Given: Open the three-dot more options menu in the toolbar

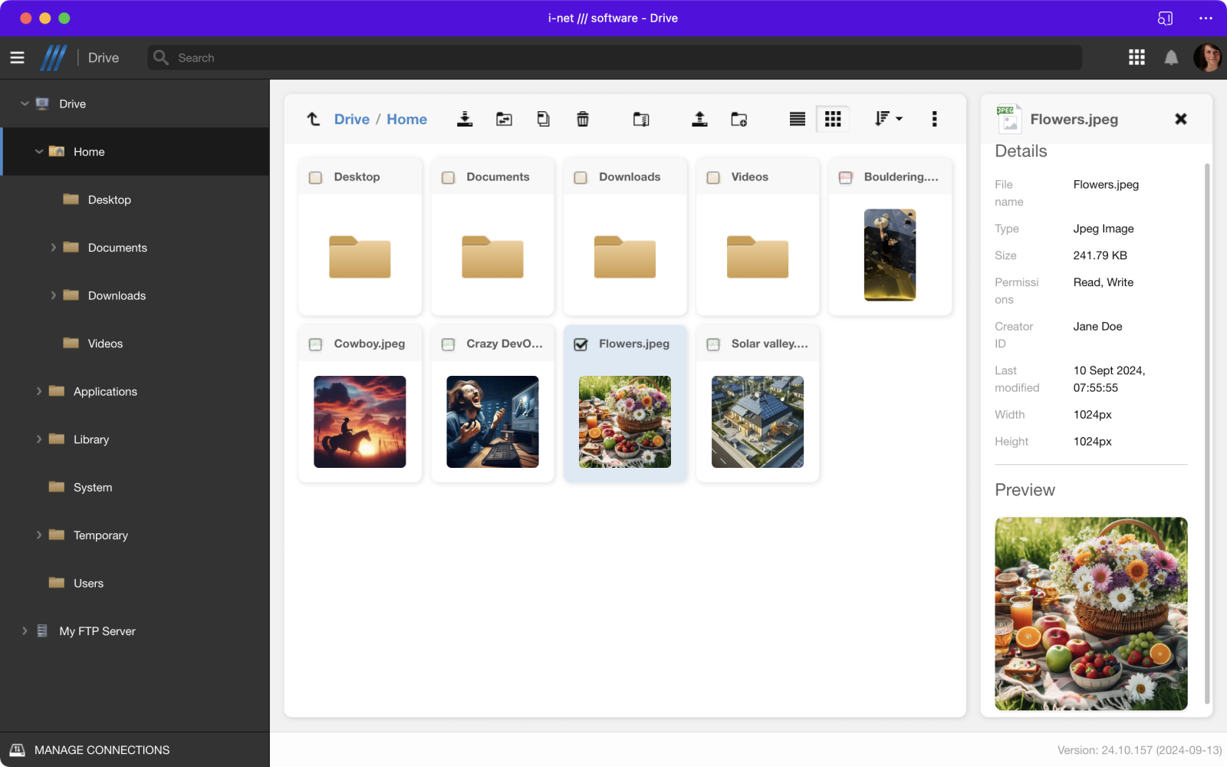Looking at the screenshot, I should [934, 119].
